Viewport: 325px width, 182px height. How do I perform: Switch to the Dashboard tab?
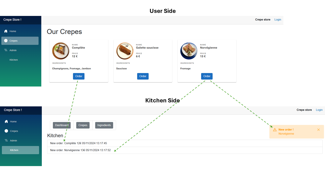click(x=62, y=125)
